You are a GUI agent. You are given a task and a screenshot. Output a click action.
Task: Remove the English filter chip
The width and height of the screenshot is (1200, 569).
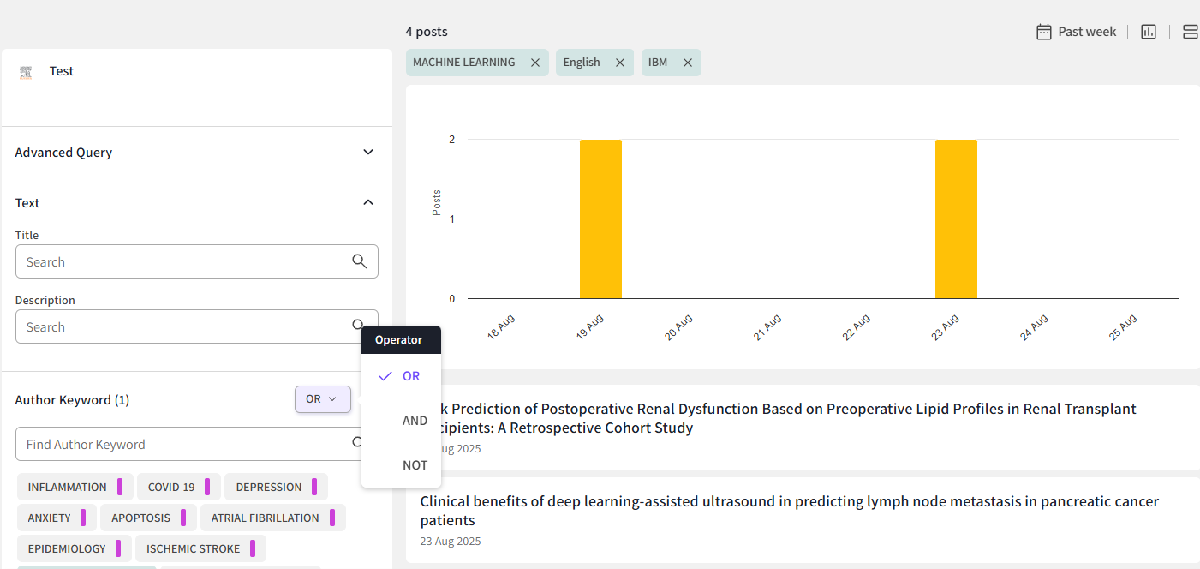tap(619, 63)
